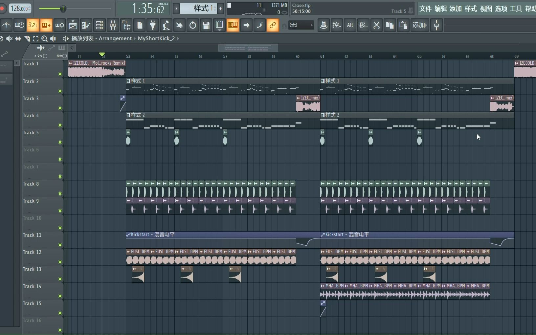Image resolution: width=536 pixels, height=335 pixels.
Task: Click the 1:35:62 time display
Action: 144,9
